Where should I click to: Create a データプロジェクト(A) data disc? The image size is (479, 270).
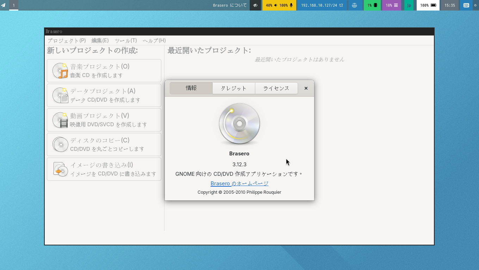pos(104,95)
